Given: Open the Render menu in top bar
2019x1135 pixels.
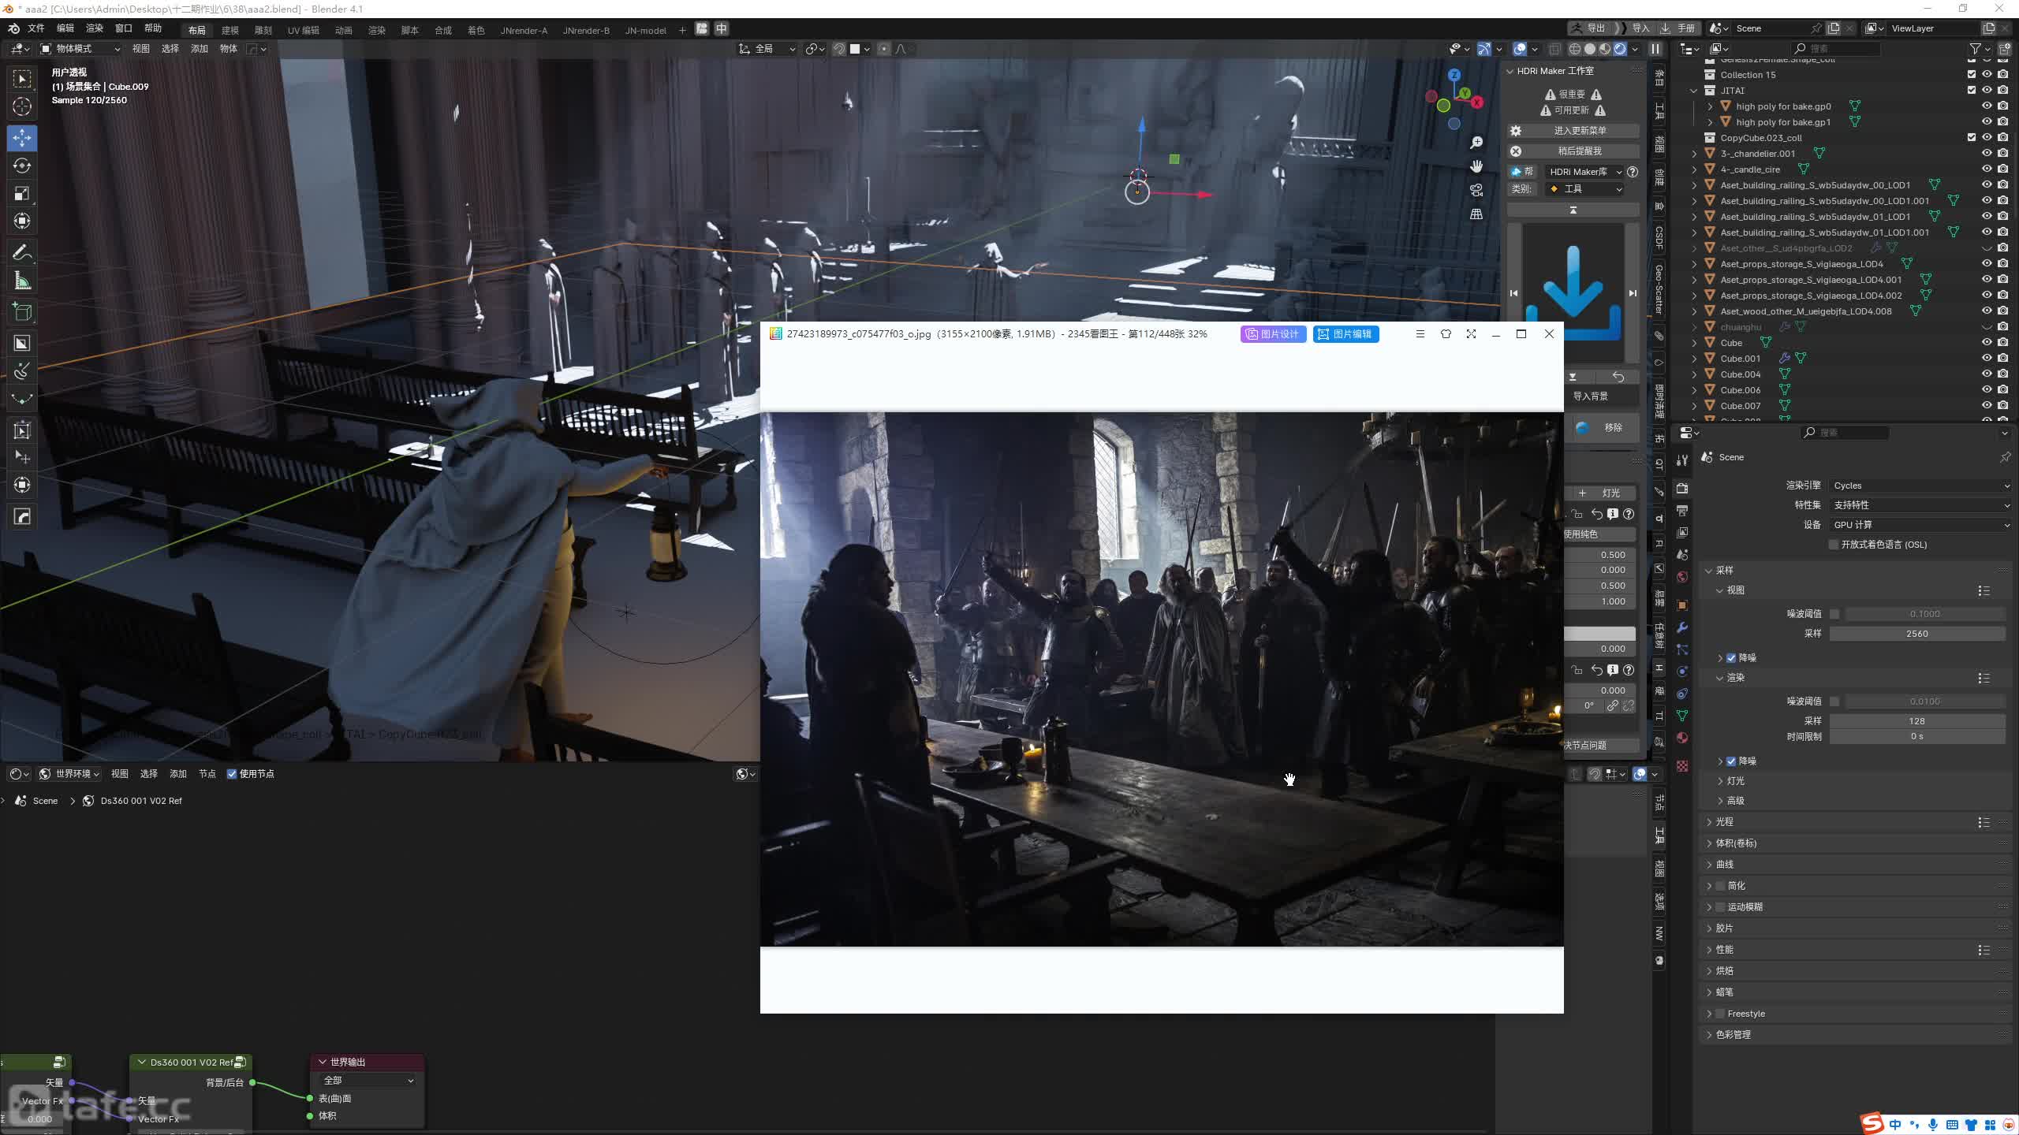Looking at the screenshot, I should pyautogui.click(x=94, y=28).
